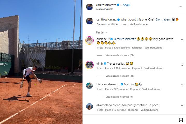Open carlitosalcarazz profile picture in header
Image resolution: width=186 pixels, height=124 pixels.
89,7
